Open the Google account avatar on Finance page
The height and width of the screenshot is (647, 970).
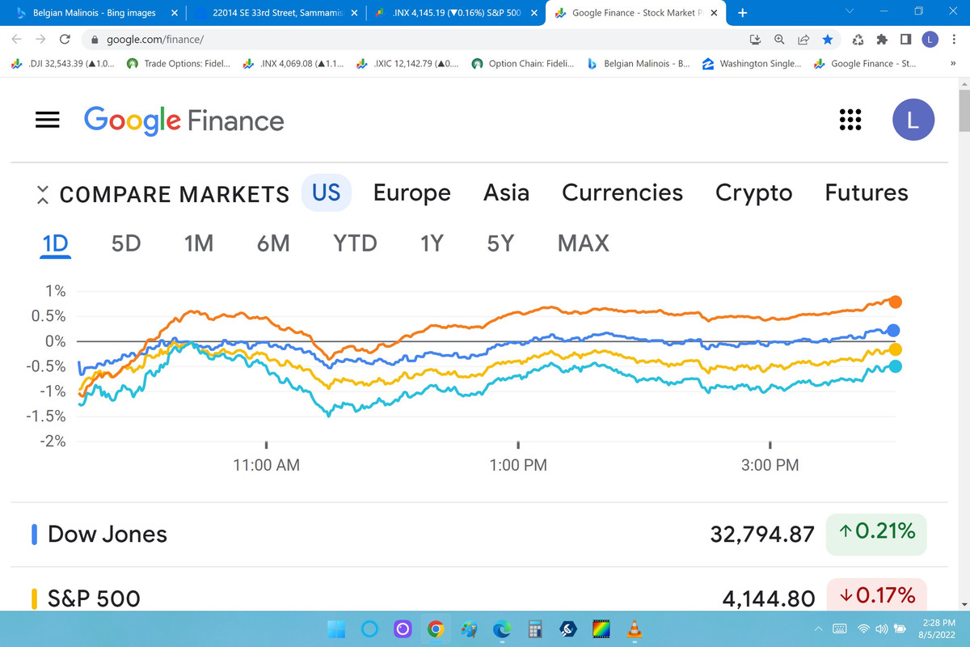click(913, 120)
